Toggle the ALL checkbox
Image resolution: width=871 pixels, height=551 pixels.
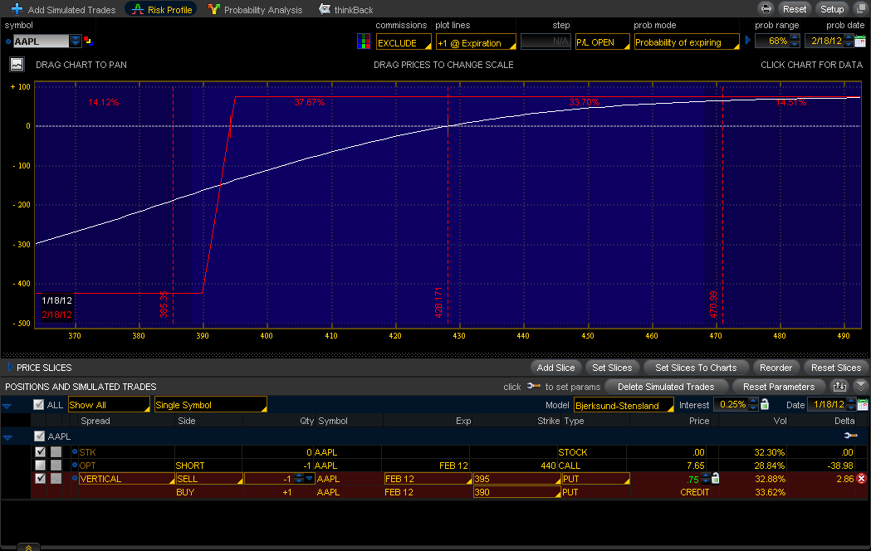click(x=38, y=404)
